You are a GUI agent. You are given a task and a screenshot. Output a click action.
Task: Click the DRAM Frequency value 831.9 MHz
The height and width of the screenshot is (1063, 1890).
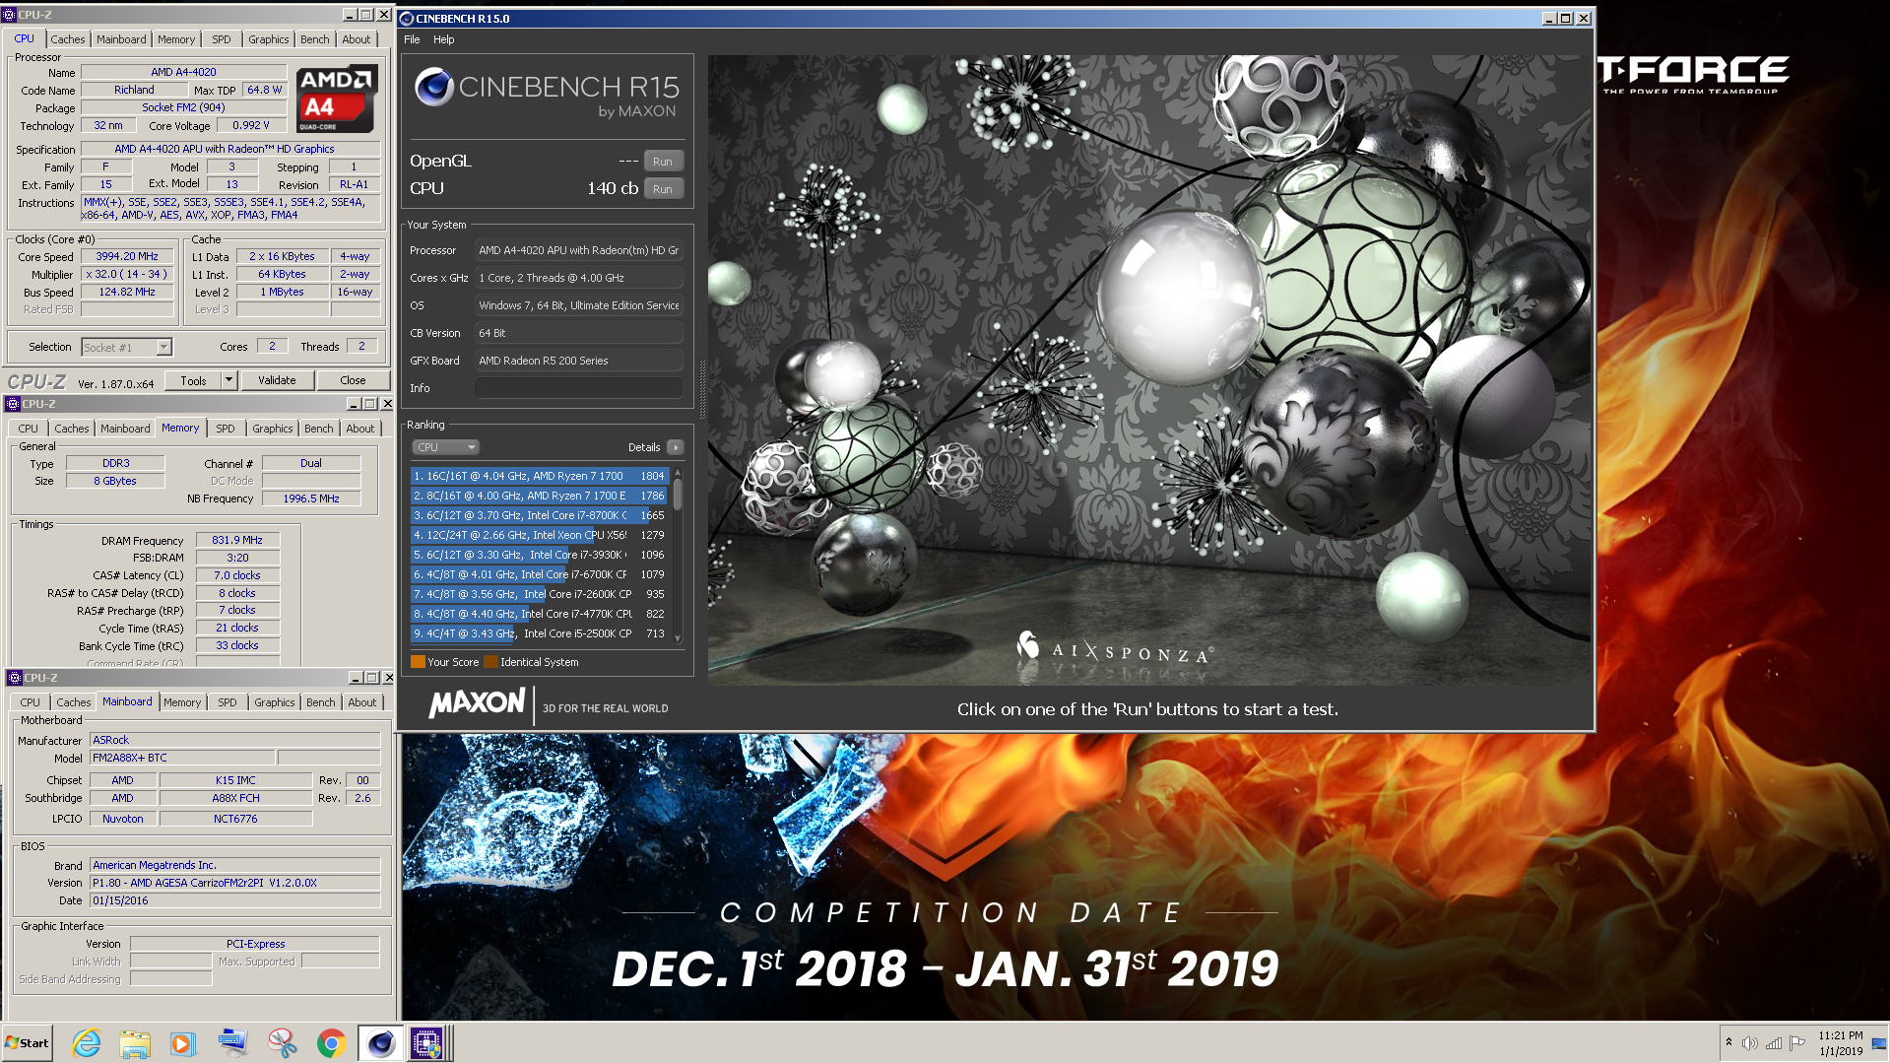pyautogui.click(x=237, y=540)
